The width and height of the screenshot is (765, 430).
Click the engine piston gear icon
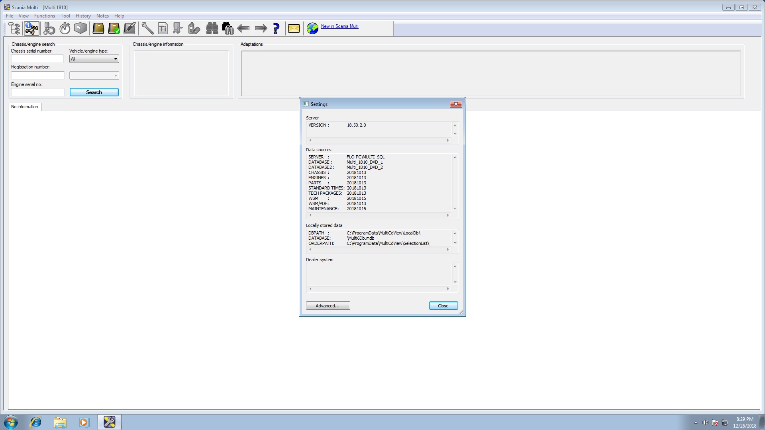[x=49, y=28]
